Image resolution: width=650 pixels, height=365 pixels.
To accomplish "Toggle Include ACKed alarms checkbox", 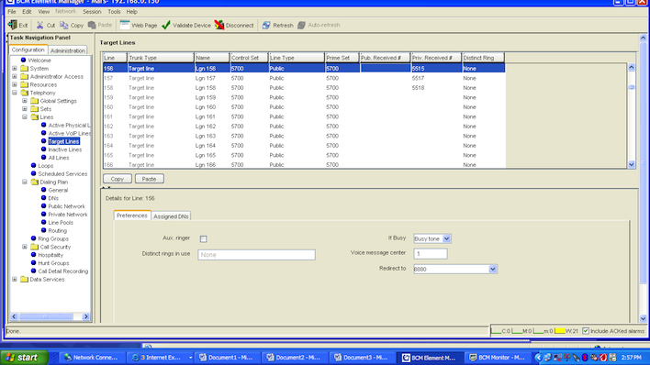I will 586,331.
